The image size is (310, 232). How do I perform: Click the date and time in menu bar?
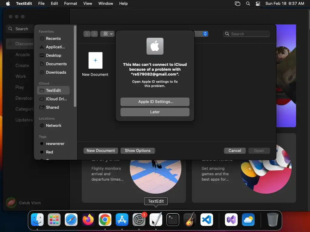tap(285, 4)
